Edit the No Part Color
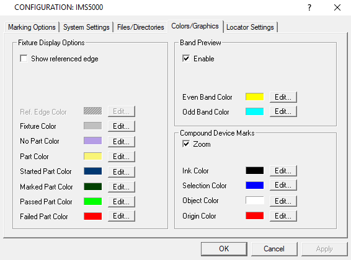Viewport: 351px width, 260px height. coord(122,141)
